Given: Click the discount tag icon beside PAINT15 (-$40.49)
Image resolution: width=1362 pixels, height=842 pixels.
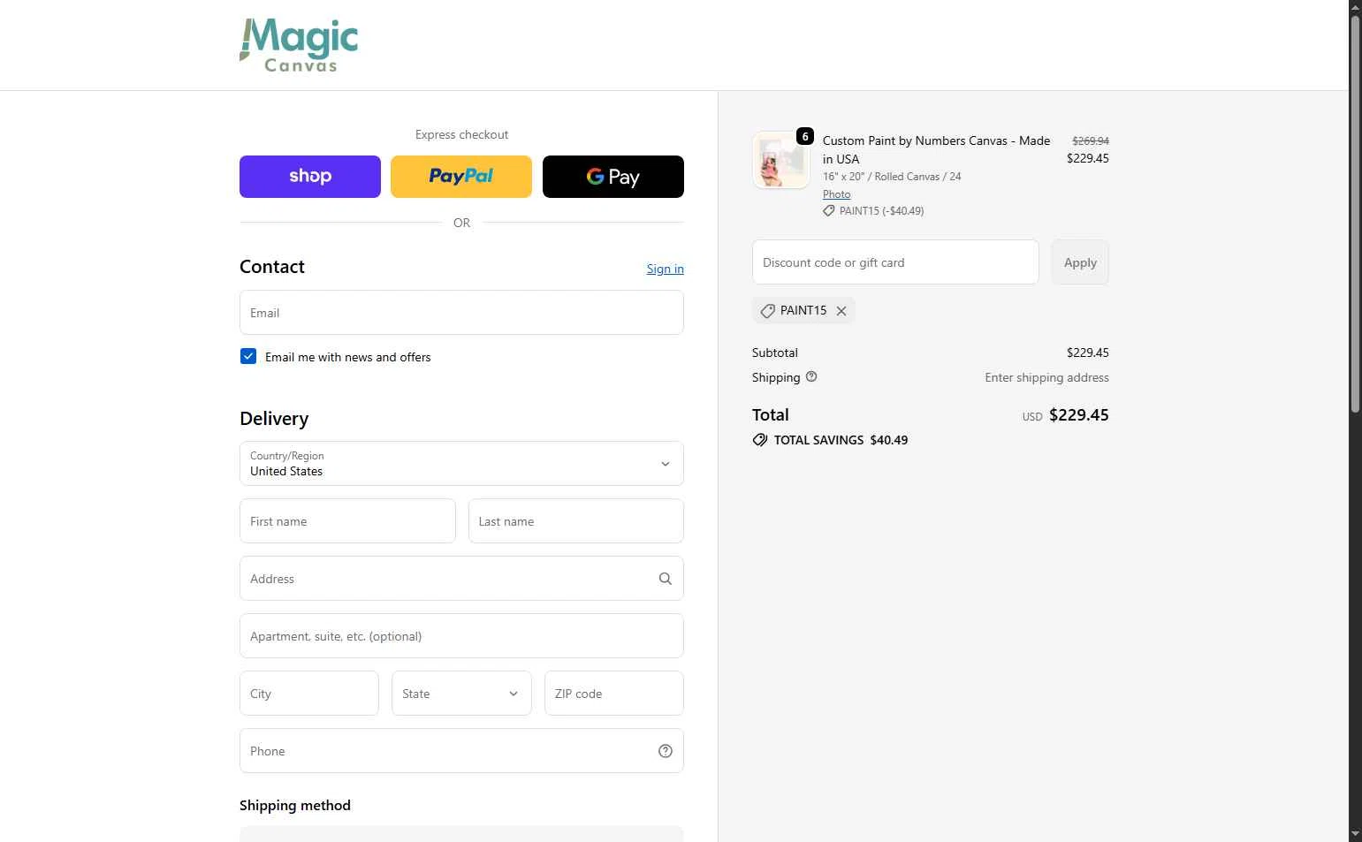Looking at the screenshot, I should 829,211.
